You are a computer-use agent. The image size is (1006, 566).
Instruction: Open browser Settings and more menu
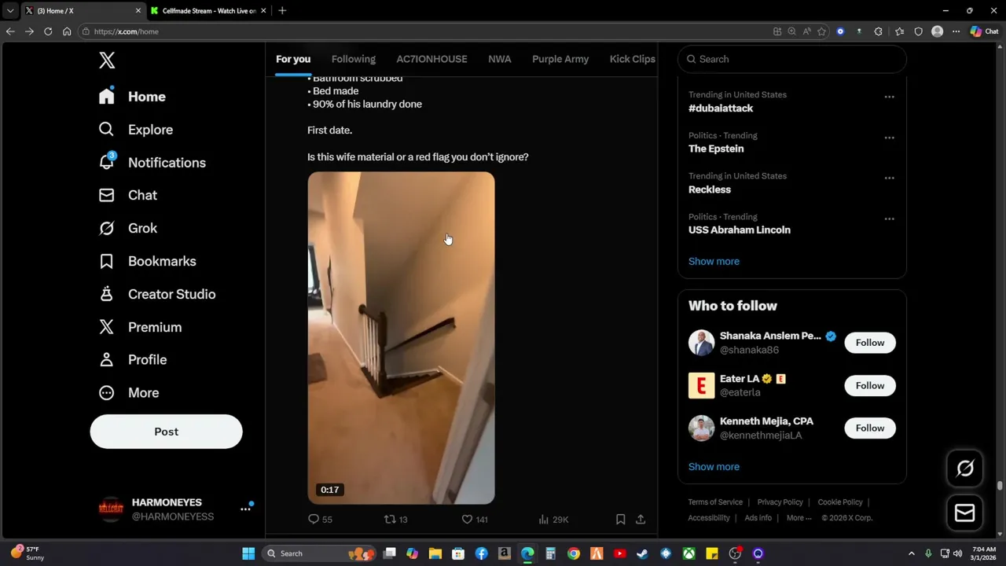tap(956, 31)
